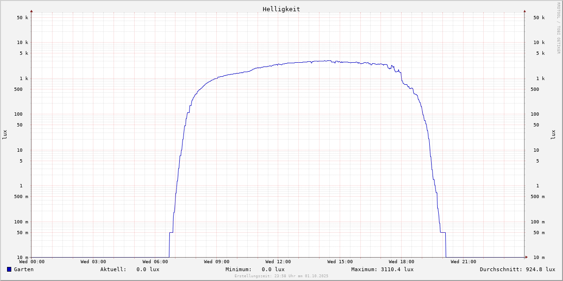Image resolution: width=563 pixels, height=281 pixels.
Task: Click the right axis 1 k label
Action: pos(539,78)
